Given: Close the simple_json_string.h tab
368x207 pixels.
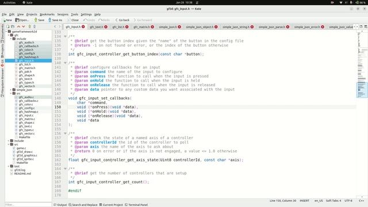Looking at the screenshot, I should (252, 27).
